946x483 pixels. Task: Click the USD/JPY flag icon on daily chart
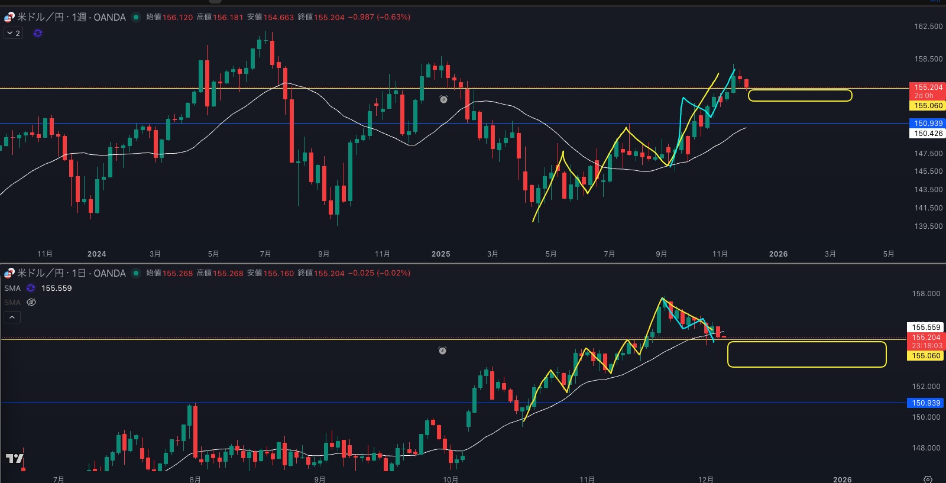9,273
